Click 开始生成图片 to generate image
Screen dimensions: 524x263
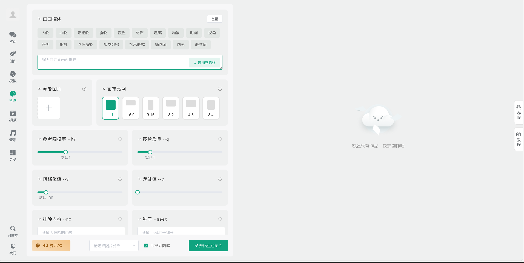coord(208,245)
